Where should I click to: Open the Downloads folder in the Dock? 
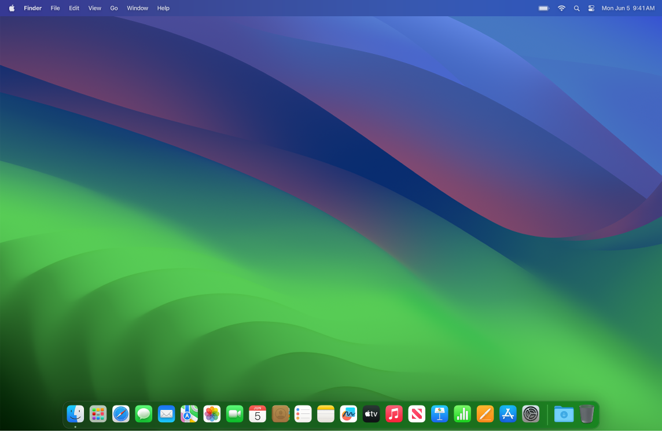pyautogui.click(x=563, y=413)
